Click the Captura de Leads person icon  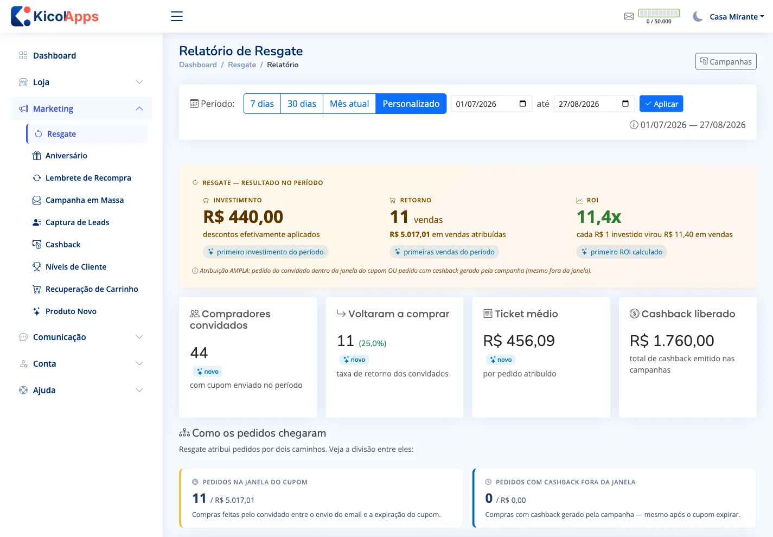pyautogui.click(x=37, y=222)
